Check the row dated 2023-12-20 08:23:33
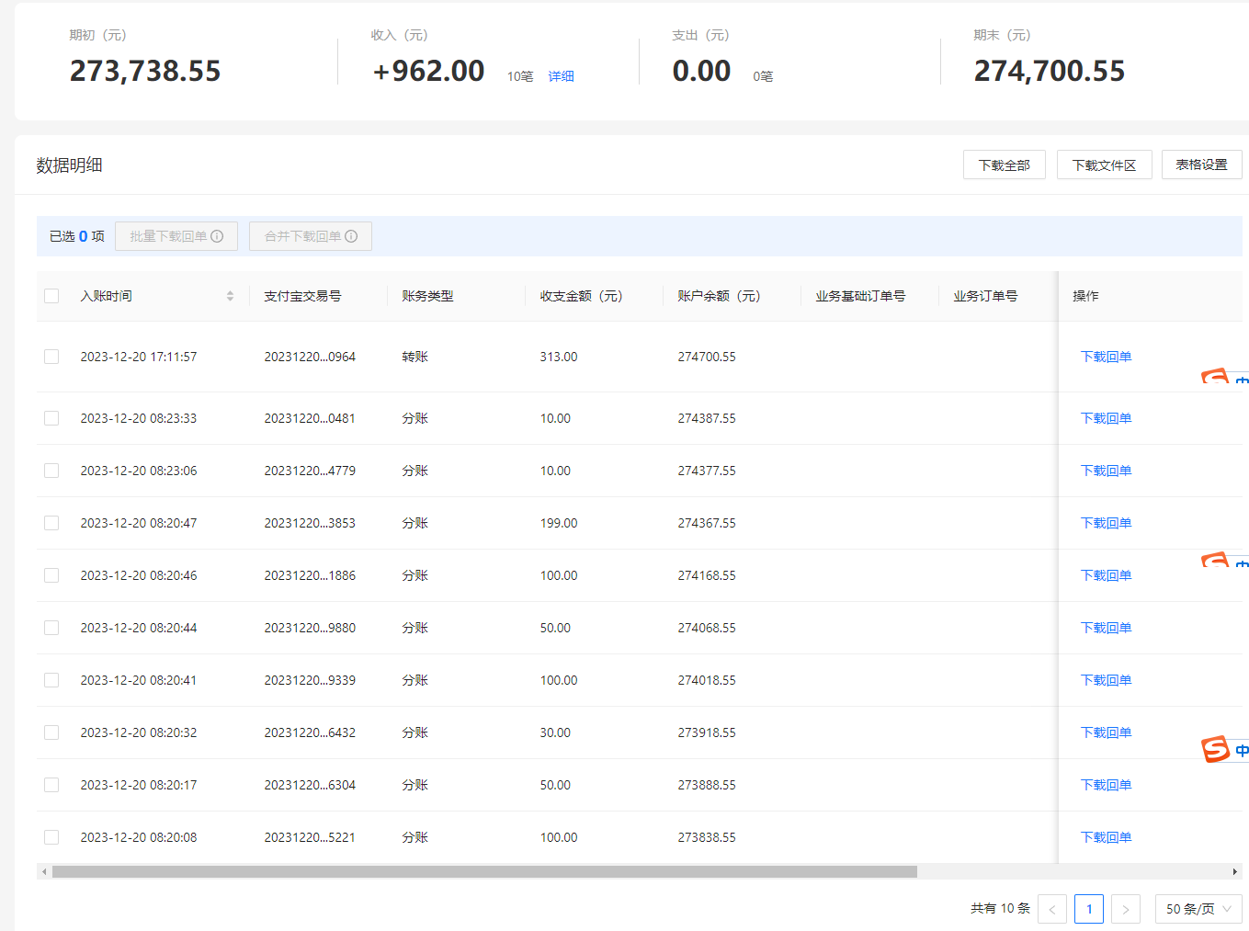 click(51, 418)
